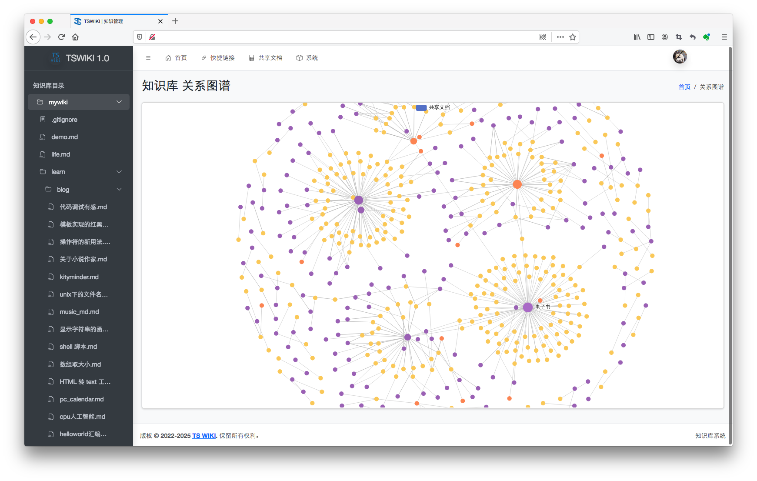
Task: Click the home icon beside 首页
Action: [x=168, y=57]
